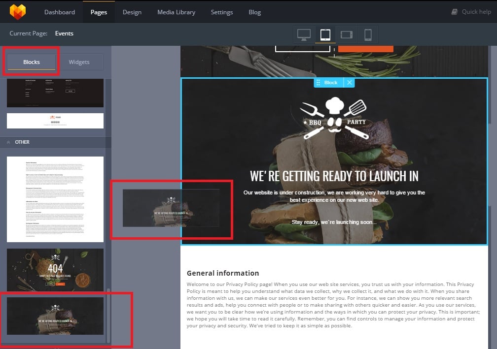Select the 404 page block thumbnail
The width and height of the screenshot is (497, 349).
(55, 269)
